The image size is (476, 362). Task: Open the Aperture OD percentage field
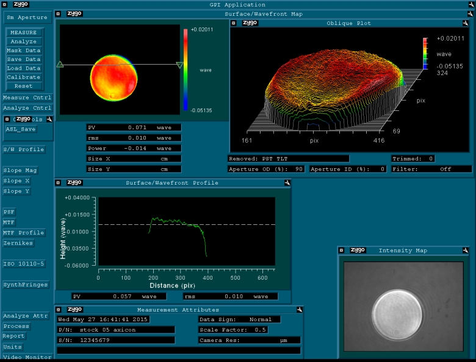[x=266, y=169]
